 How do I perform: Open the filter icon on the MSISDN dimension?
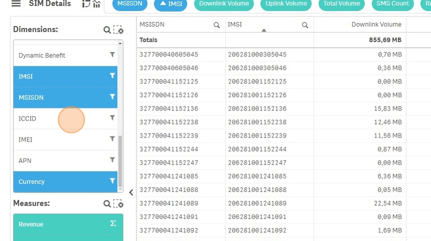point(112,96)
